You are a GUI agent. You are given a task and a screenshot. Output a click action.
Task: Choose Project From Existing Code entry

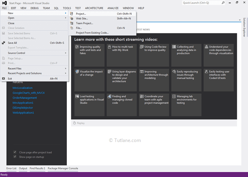point(102,33)
